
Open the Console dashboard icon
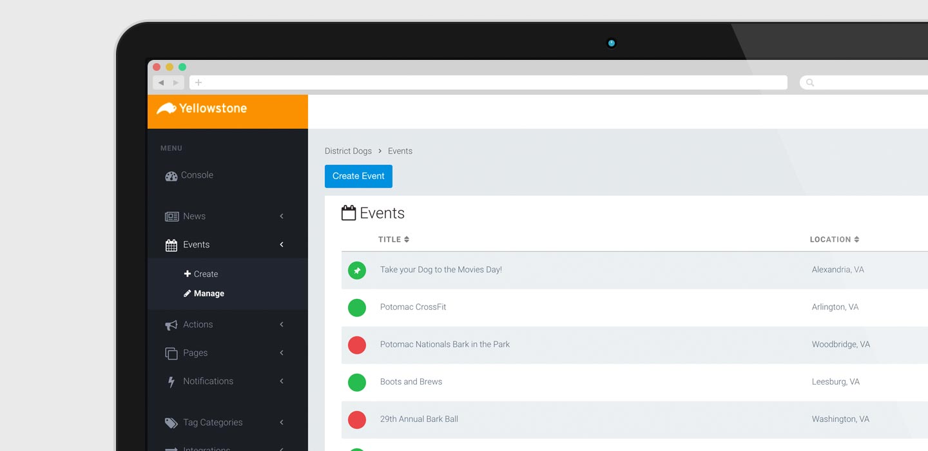171,176
